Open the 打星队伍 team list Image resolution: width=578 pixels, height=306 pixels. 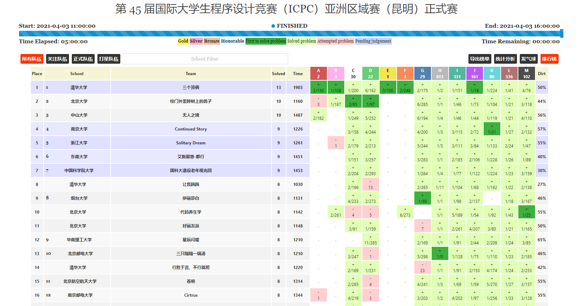tap(109, 59)
